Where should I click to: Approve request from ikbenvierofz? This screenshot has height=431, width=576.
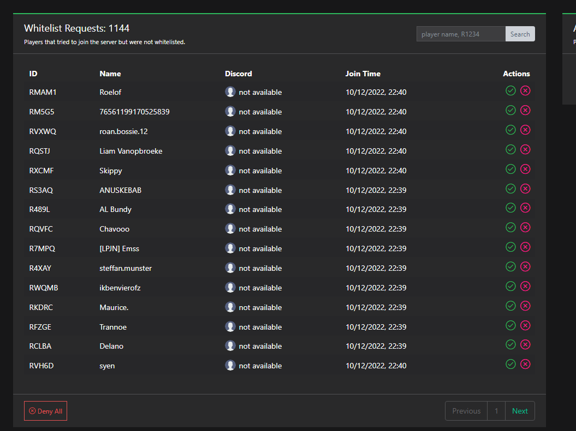click(510, 286)
